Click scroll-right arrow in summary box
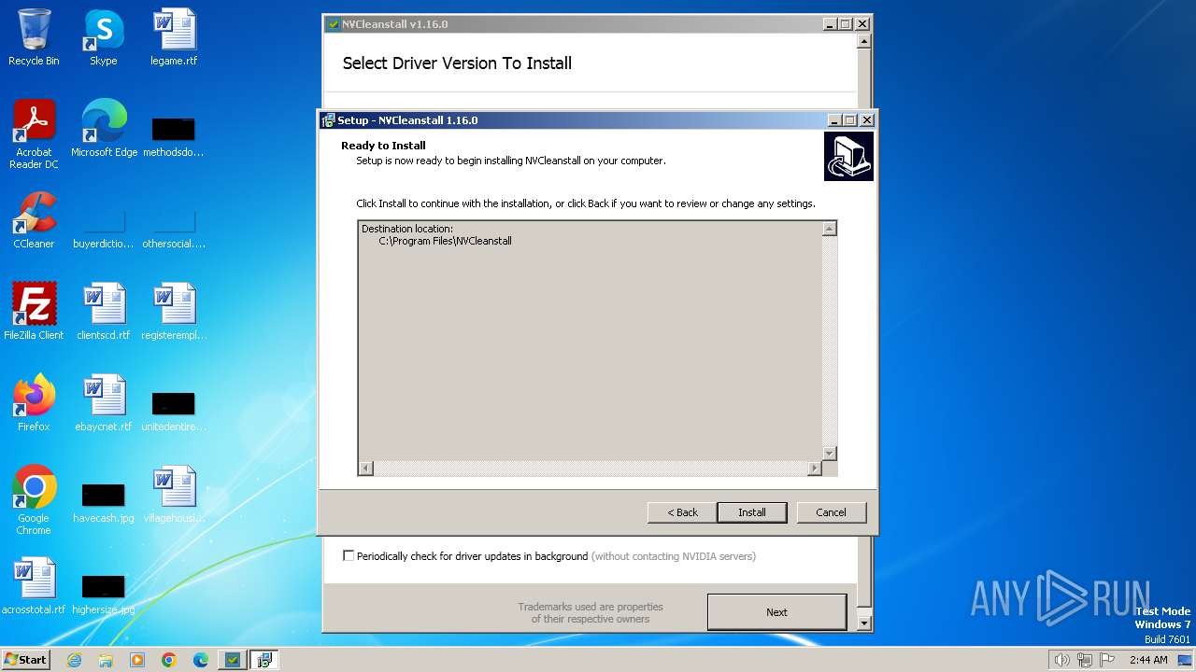This screenshot has width=1196, height=672. [815, 469]
